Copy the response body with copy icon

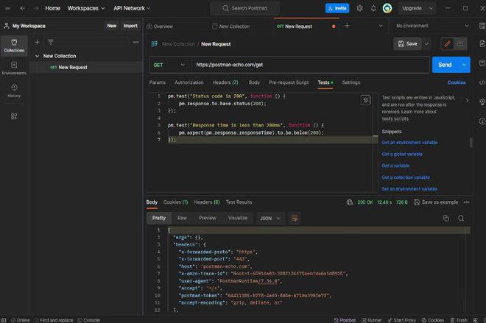point(445,218)
